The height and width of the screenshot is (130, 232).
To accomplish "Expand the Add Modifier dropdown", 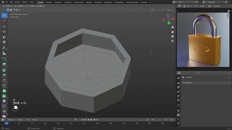I will click(206, 83).
